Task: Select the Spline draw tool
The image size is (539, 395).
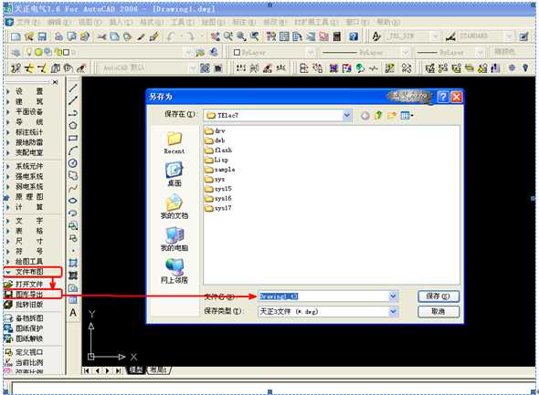Action: tap(73, 188)
